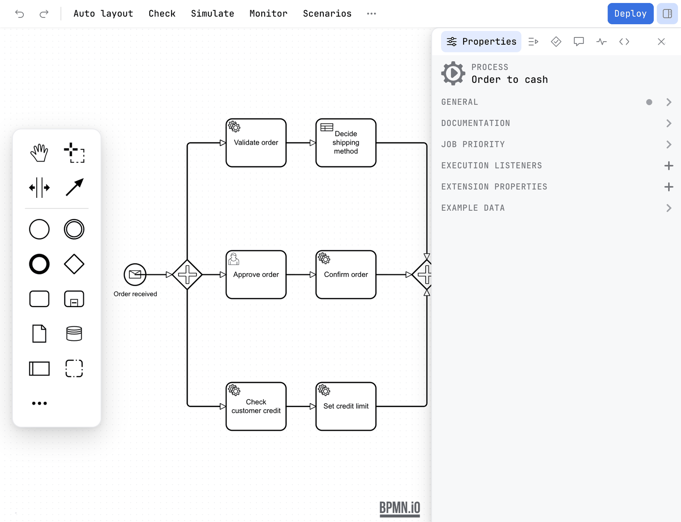Open the activity pulse panel tab
Image resolution: width=681 pixels, height=522 pixels.
601,42
